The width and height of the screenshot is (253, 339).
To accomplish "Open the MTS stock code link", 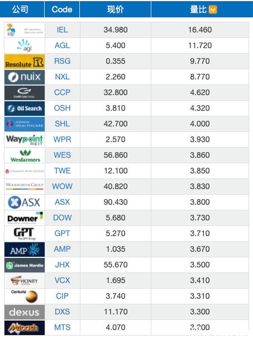I will click(x=62, y=327).
